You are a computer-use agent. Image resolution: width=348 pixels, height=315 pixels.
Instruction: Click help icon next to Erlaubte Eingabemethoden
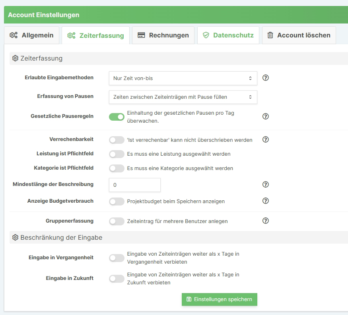click(x=266, y=78)
